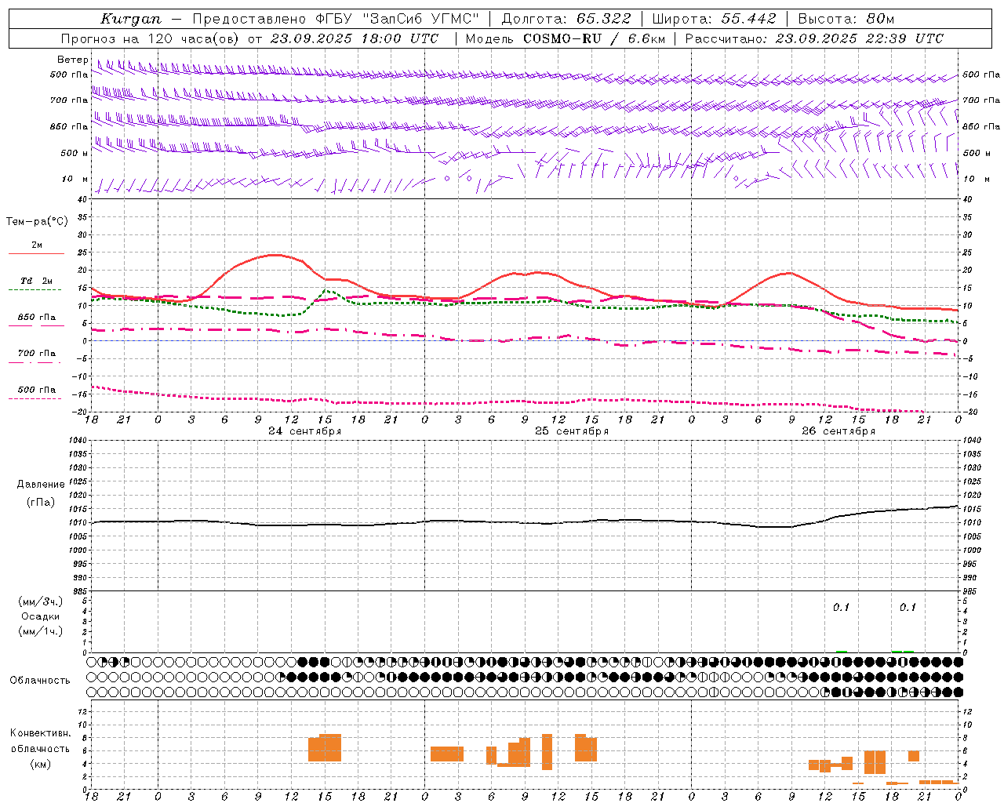Viewport: 1004px width, 803px height.
Task: Click the '1040' pressure axis top-left value
Action: (x=77, y=441)
